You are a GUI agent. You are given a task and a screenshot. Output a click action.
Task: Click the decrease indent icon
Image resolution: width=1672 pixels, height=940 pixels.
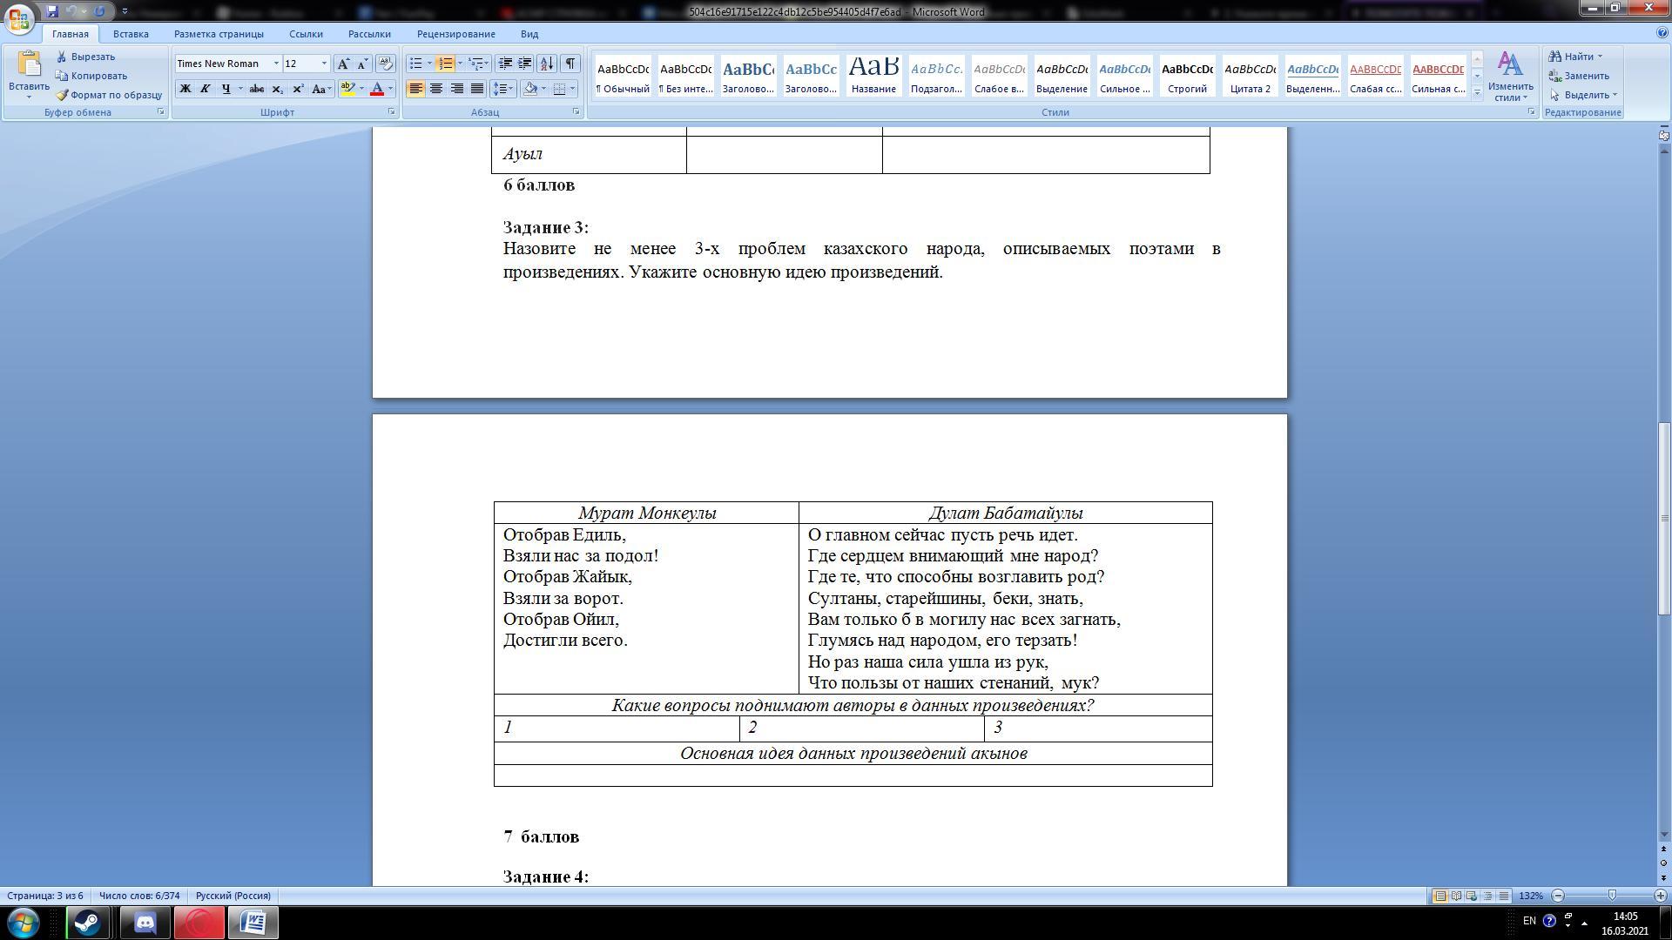coord(504,64)
